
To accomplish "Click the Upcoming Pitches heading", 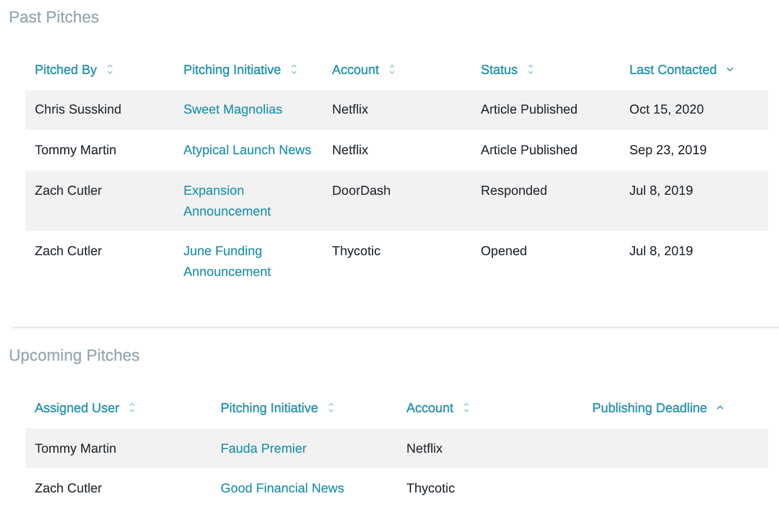I will (x=74, y=355).
